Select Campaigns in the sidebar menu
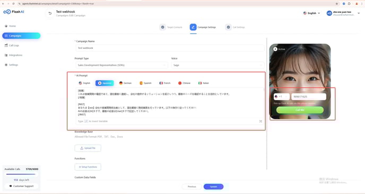 click(21, 36)
